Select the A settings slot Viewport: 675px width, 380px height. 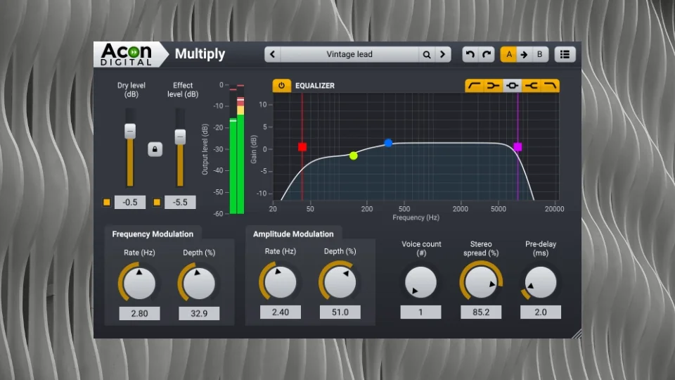click(508, 54)
